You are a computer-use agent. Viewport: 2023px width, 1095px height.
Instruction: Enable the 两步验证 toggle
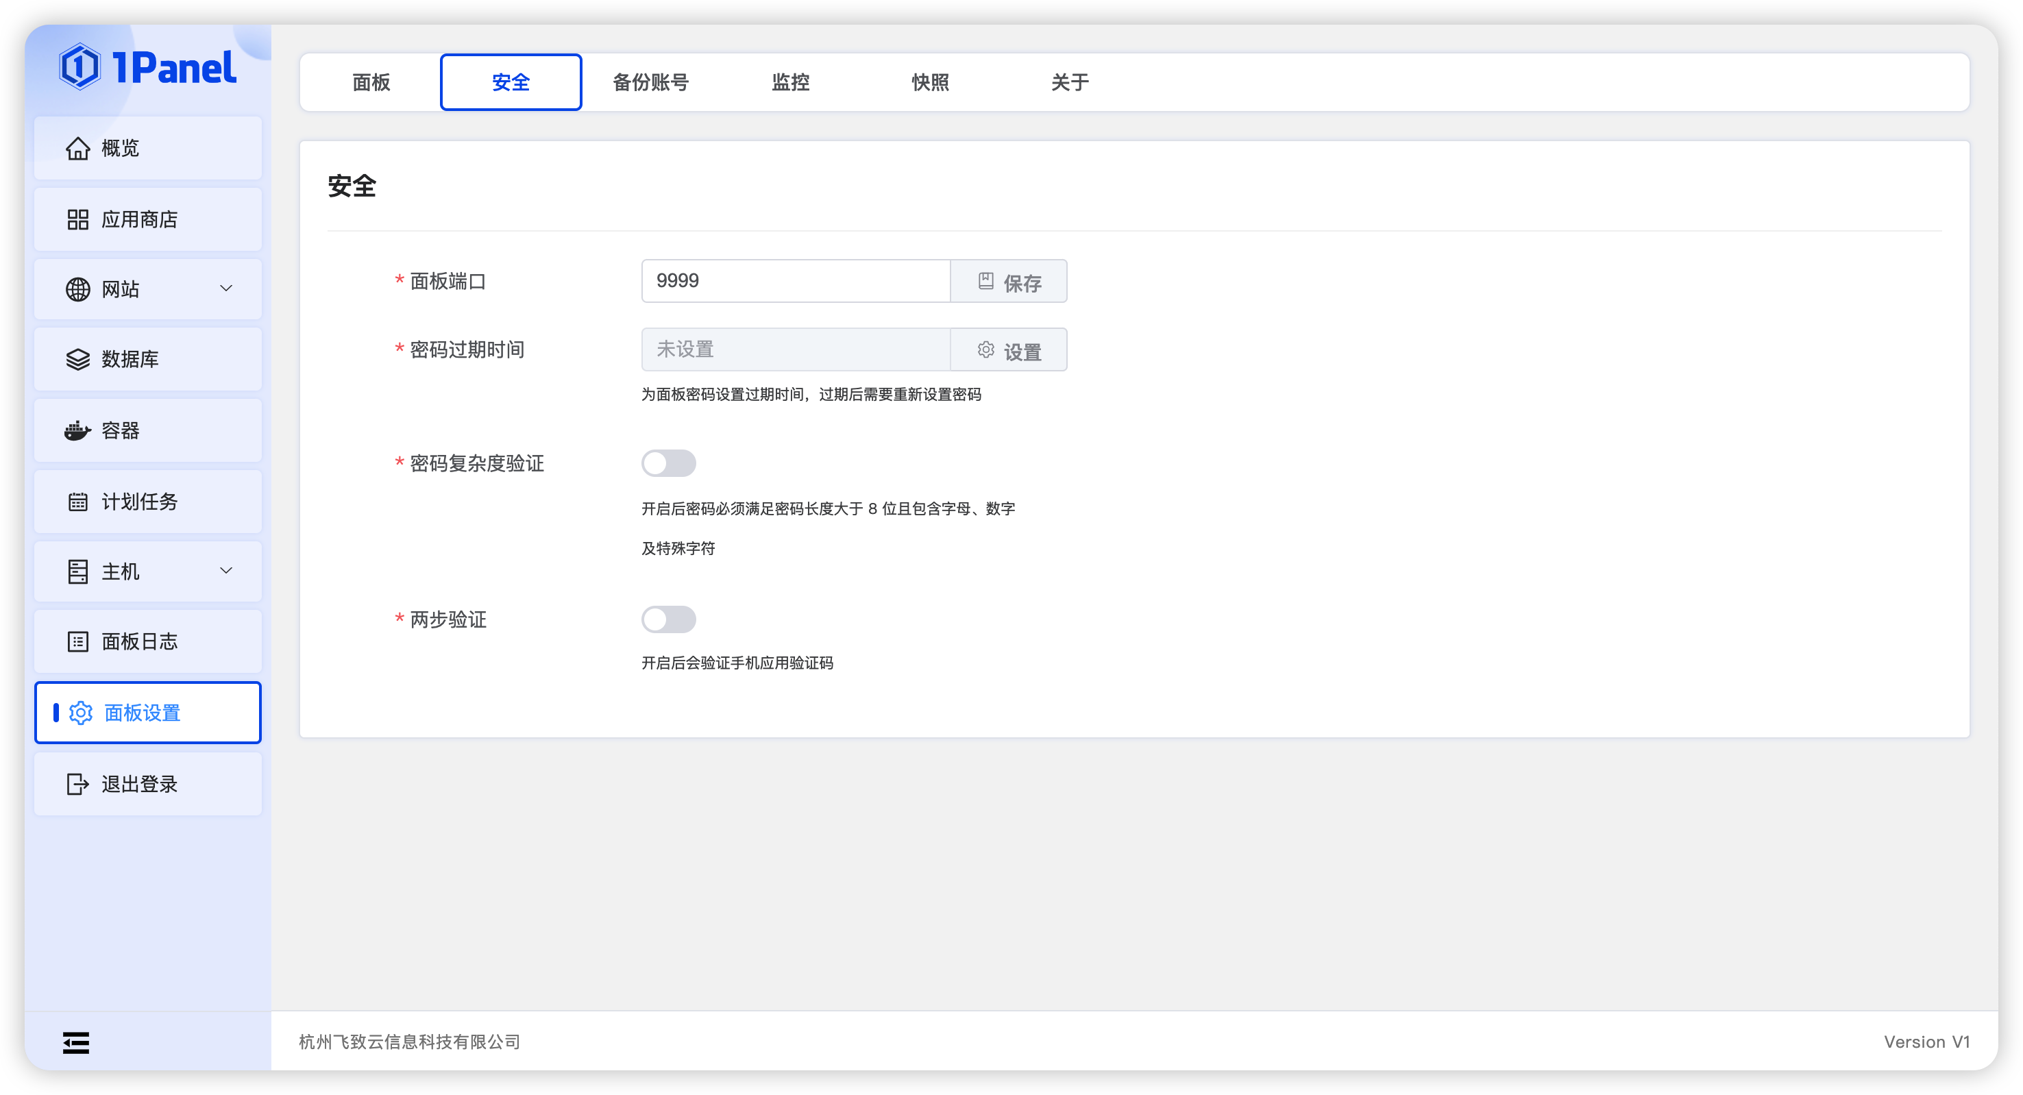(668, 619)
